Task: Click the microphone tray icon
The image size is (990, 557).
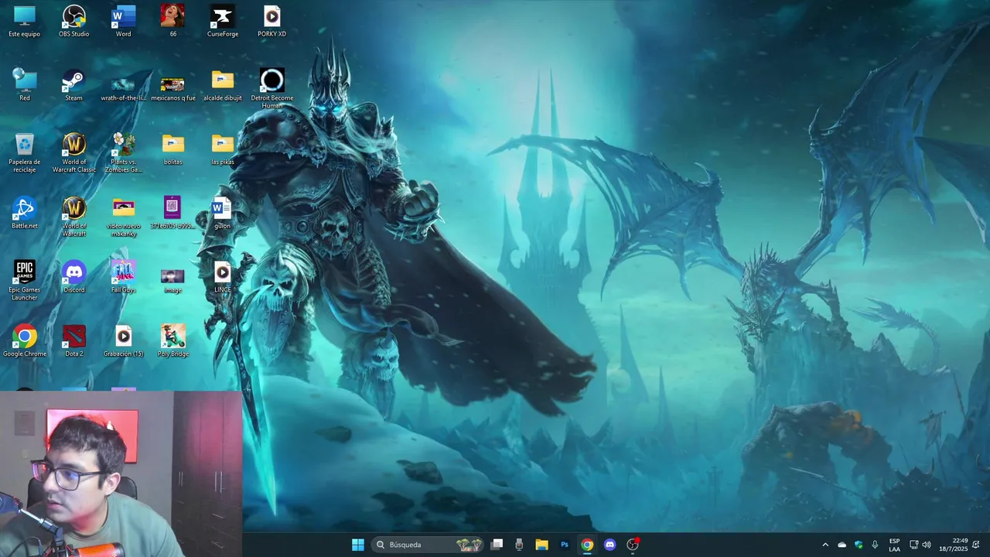Action: coord(875,545)
